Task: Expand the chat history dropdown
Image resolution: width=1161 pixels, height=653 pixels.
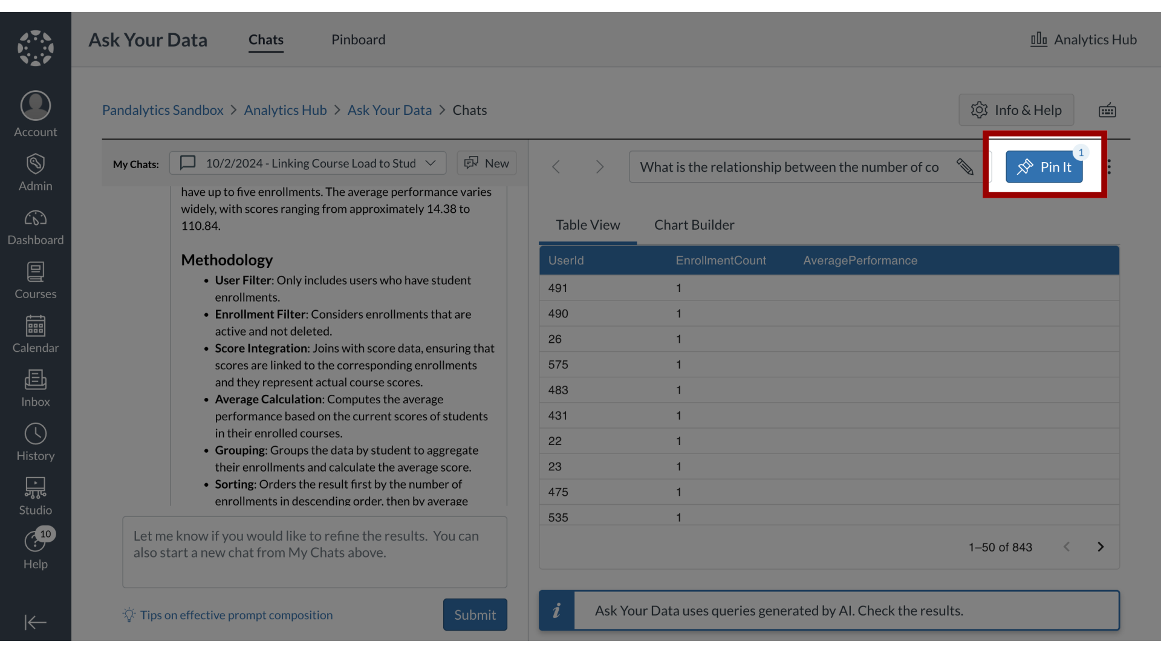Action: click(x=429, y=163)
